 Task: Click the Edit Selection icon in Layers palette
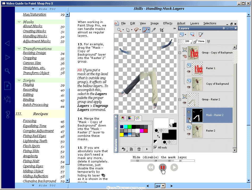tap(201, 35)
